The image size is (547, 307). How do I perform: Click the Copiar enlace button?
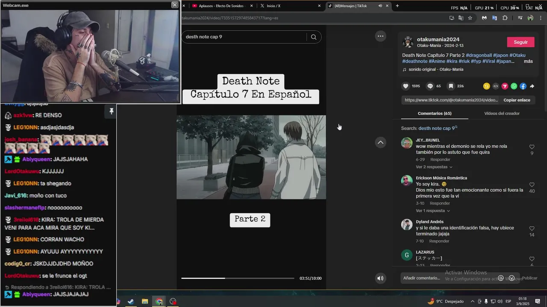517,100
